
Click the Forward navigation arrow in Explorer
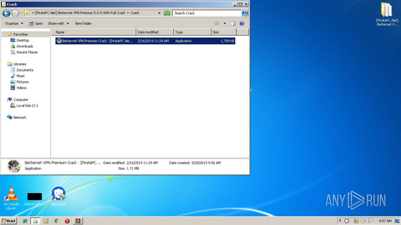click(15, 13)
